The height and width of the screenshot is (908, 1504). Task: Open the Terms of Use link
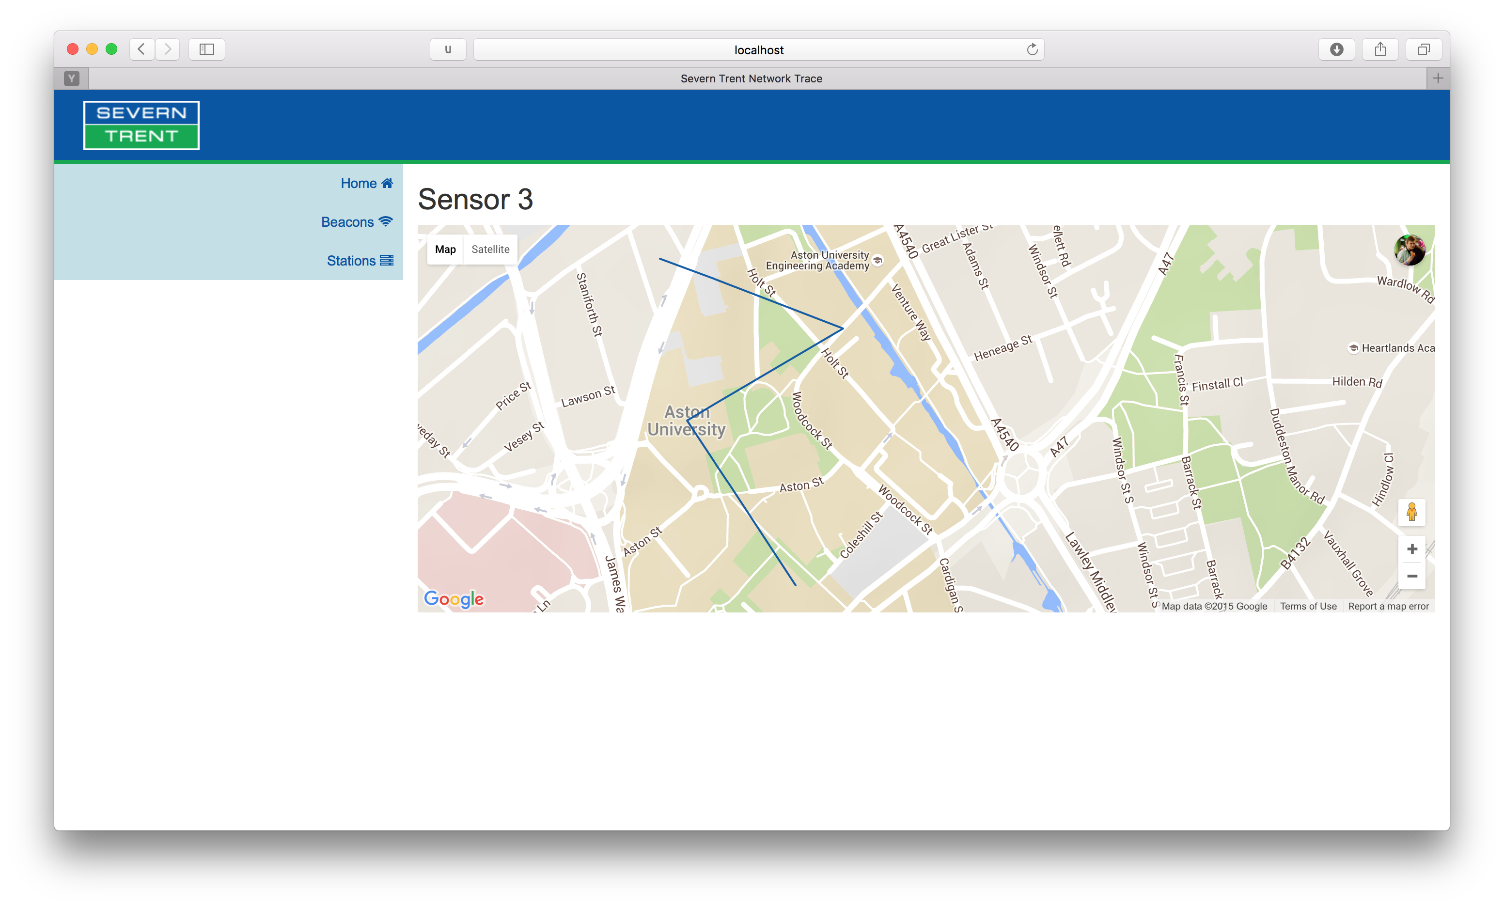1308,606
